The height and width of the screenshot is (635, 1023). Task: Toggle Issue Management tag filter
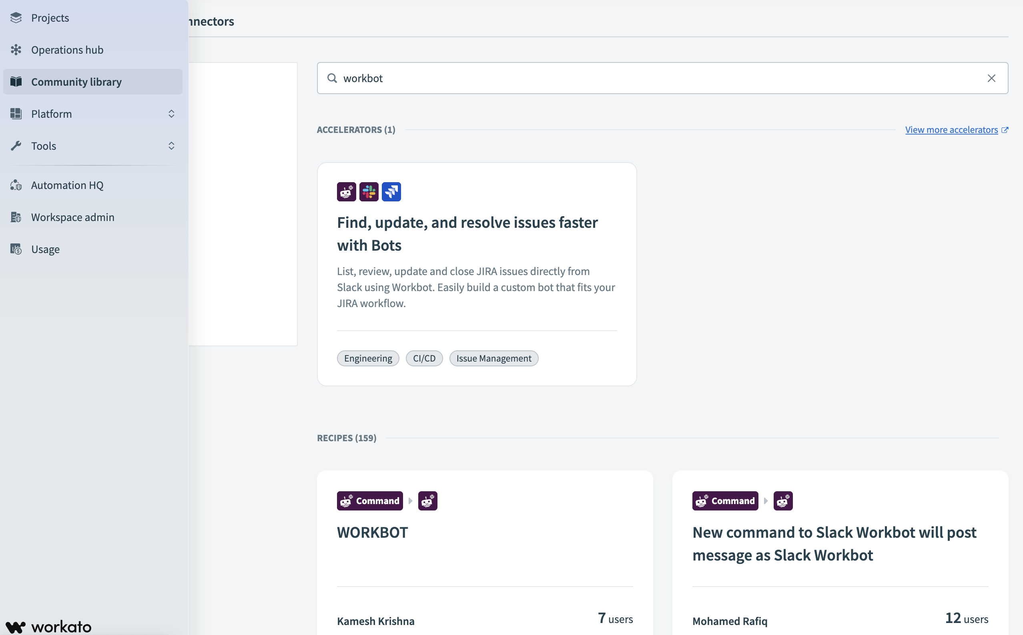[x=493, y=358]
